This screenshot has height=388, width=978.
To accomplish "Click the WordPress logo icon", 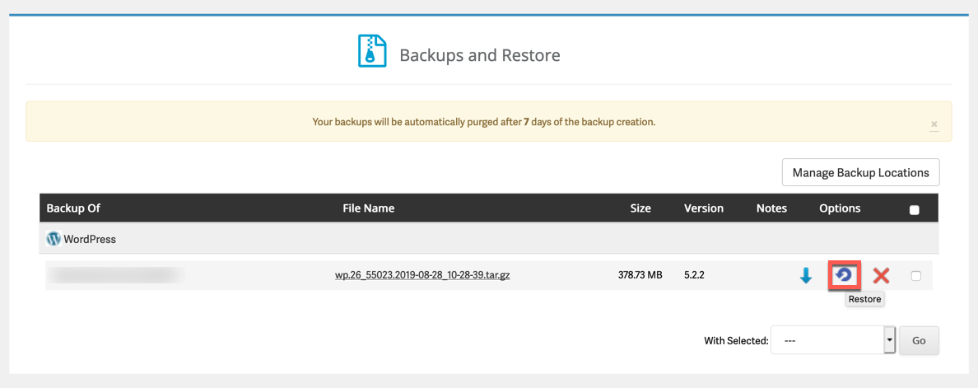I will click(54, 239).
